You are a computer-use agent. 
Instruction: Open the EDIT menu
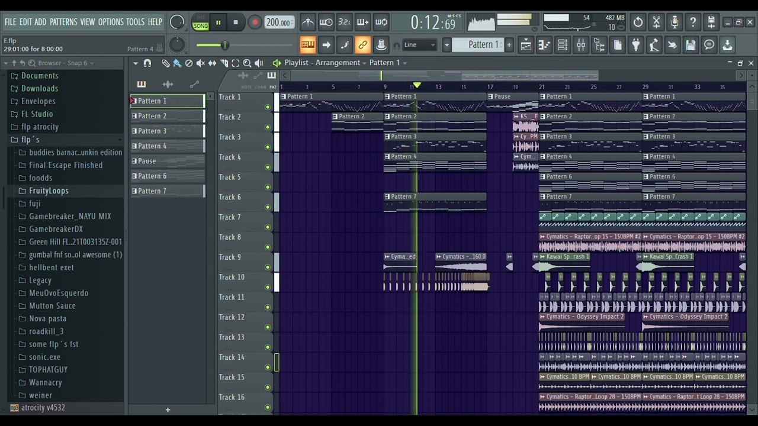pyautogui.click(x=25, y=22)
